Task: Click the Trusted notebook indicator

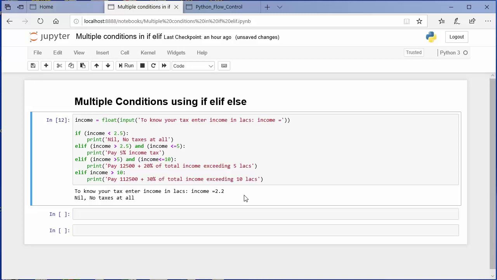Action: click(x=414, y=52)
